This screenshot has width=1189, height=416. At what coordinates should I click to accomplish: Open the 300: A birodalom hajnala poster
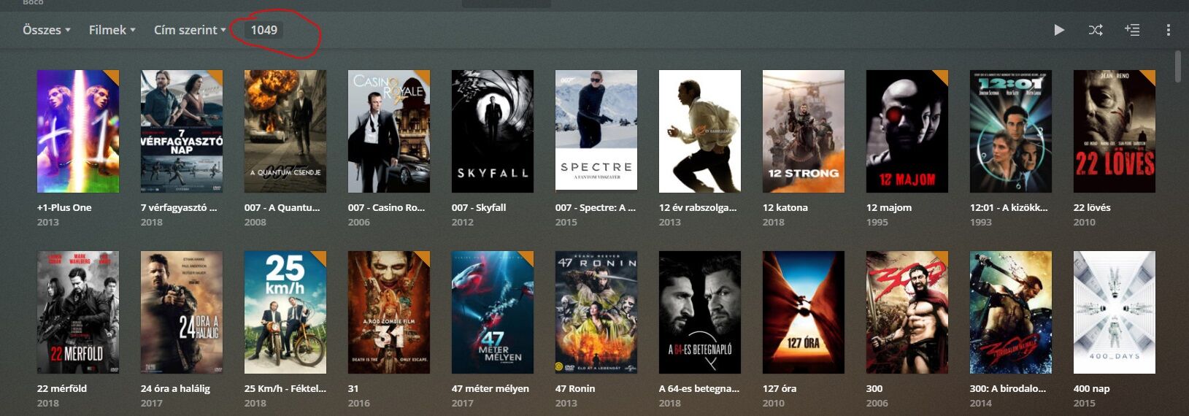tap(1011, 312)
